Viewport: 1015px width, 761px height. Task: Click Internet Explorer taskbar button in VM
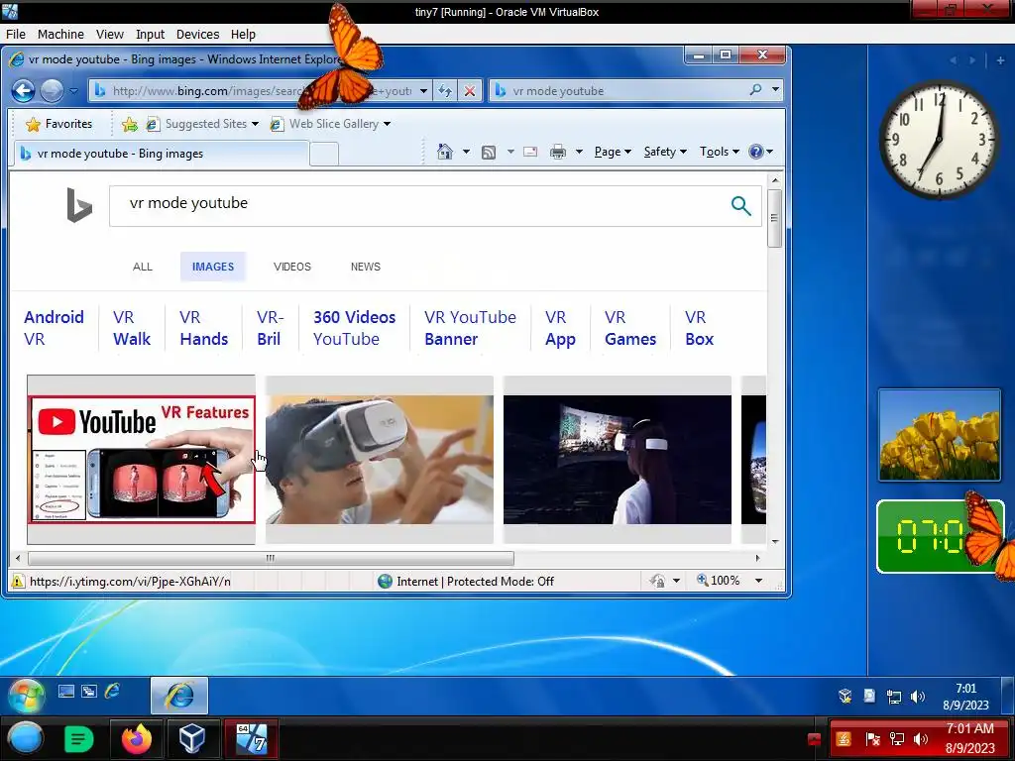[179, 696]
